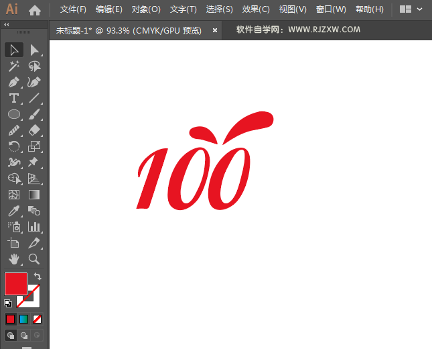432x349 pixels.
Task: Choose the Scale tool
Action: click(x=34, y=146)
